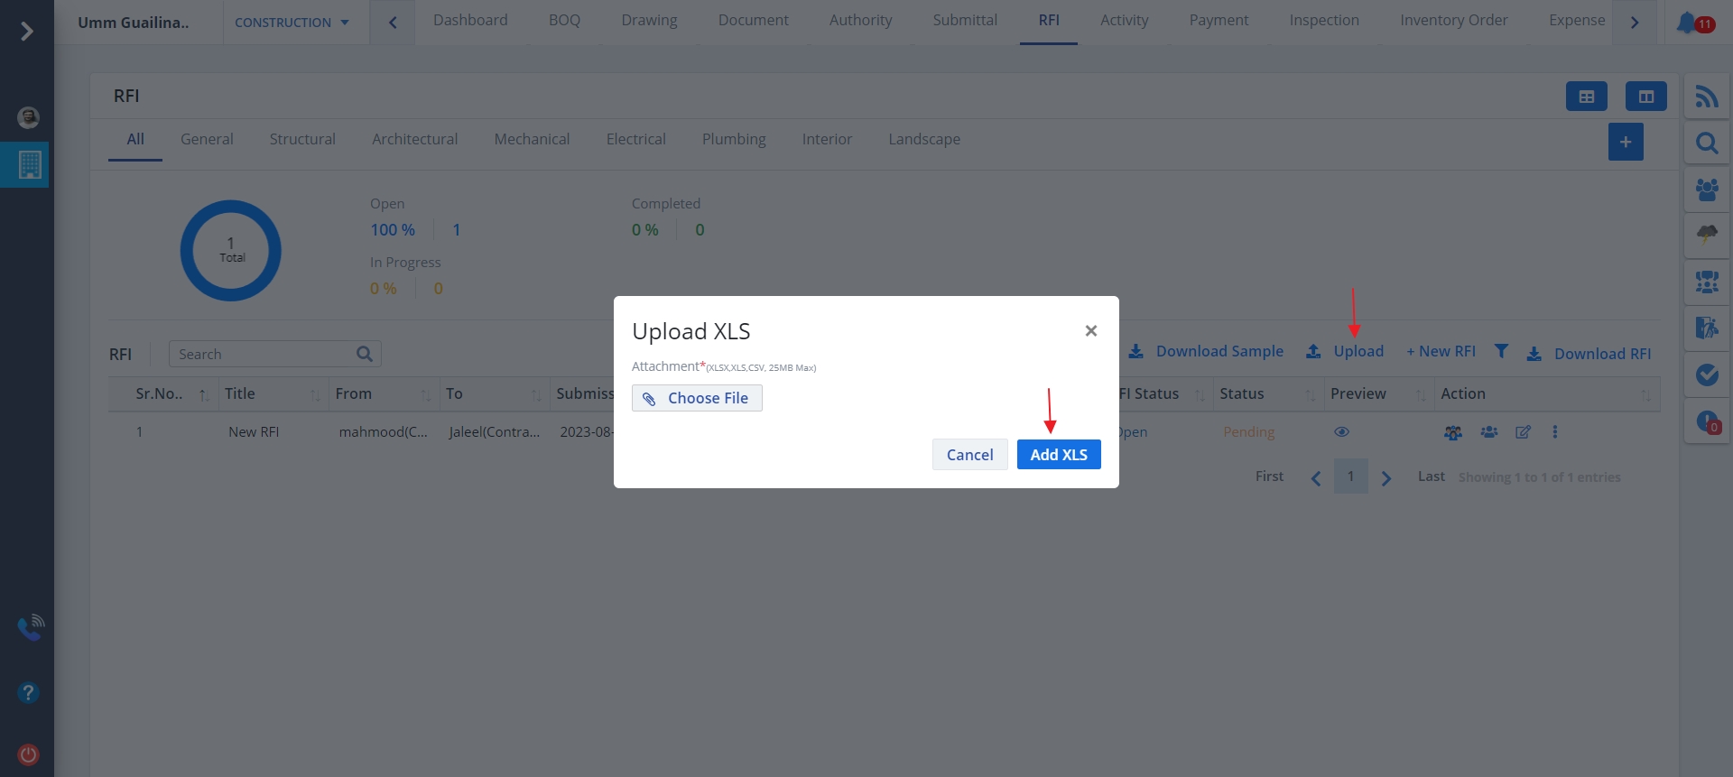Click the red power logout icon
The height and width of the screenshot is (777, 1733).
(28, 754)
